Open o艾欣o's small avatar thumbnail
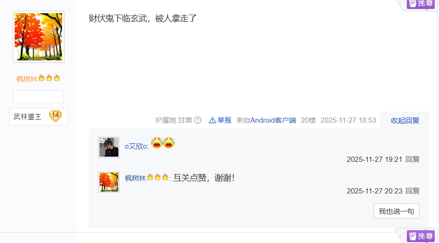The height and width of the screenshot is (243, 439). 108,147
